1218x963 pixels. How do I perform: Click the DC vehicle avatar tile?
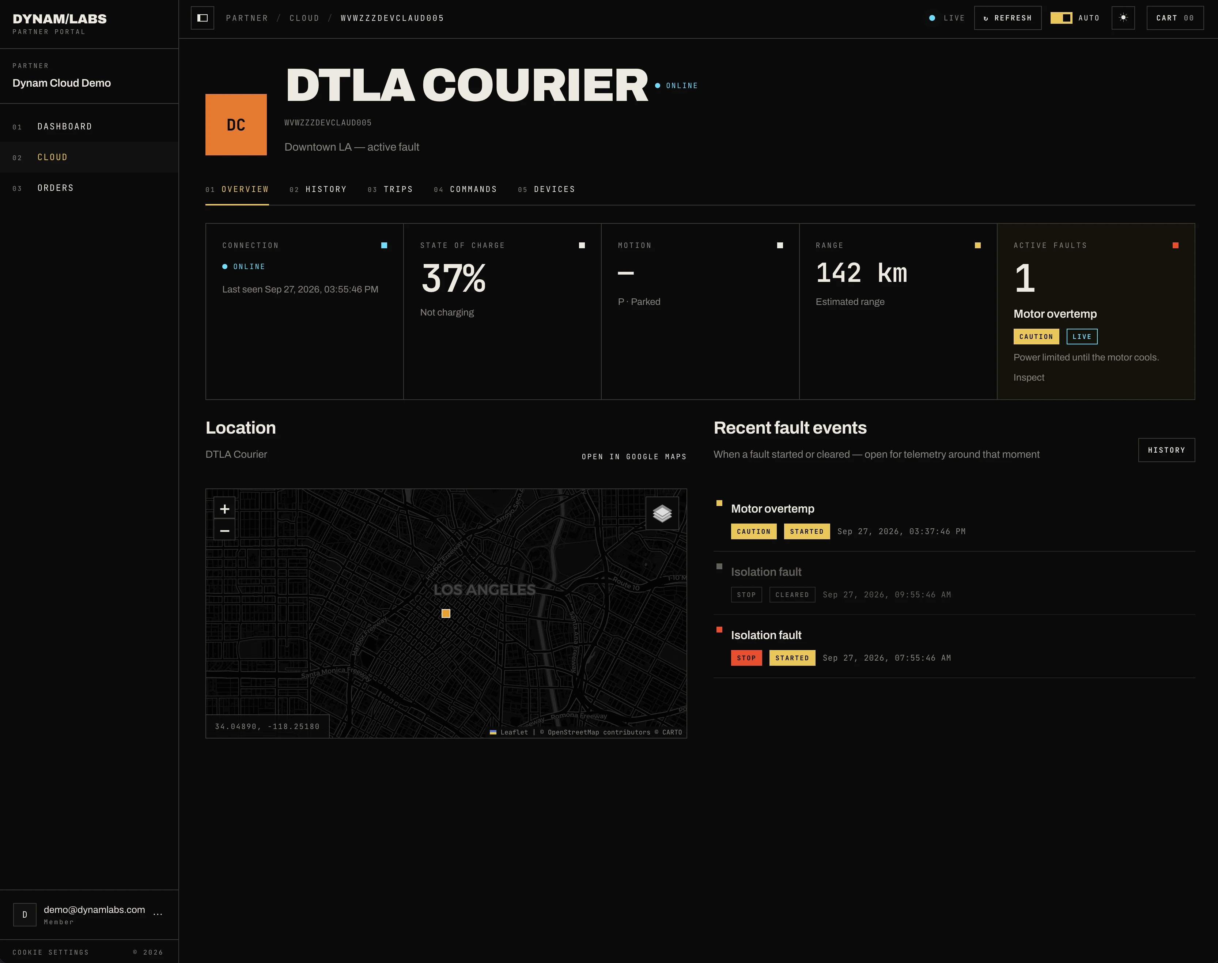pos(236,125)
